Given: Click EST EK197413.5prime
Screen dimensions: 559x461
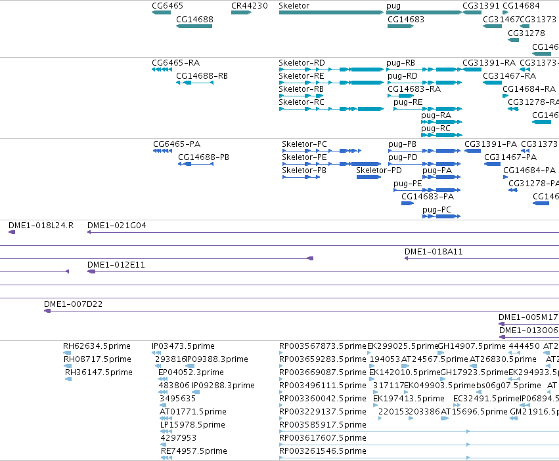Looking at the screenshot, I should click(x=375, y=405).
